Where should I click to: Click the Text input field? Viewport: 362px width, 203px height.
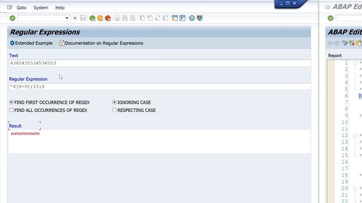(160, 63)
